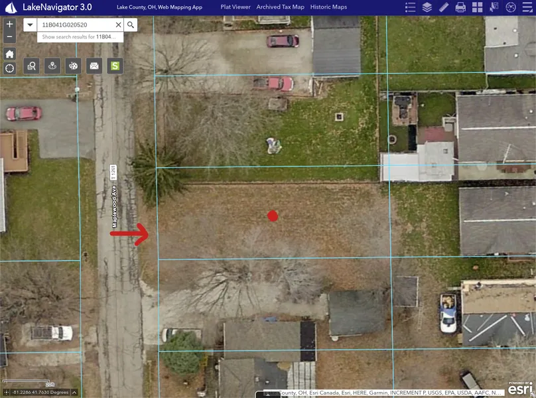The image size is (536, 398).
Task: Open Archived Tax Map link
Action: pos(280,7)
